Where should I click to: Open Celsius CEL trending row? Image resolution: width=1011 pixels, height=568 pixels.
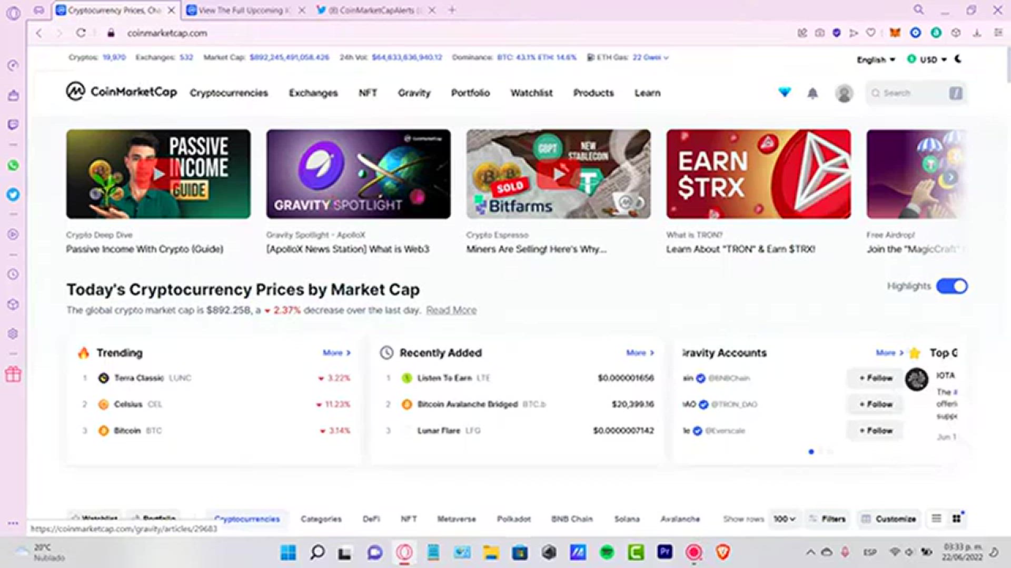pyautogui.click(x=216, y=404)
